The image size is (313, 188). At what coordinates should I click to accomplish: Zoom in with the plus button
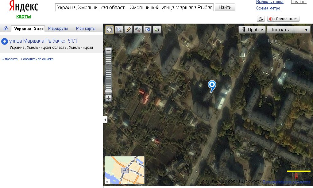pos(108,98)
